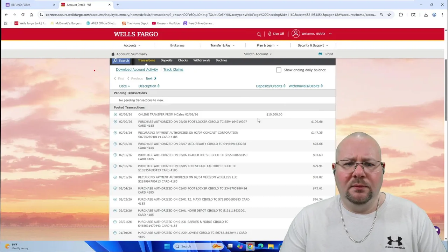
Task: Expand the HOME DEPOT 02/02/26 transaction details
Action: tap(115, 211)
